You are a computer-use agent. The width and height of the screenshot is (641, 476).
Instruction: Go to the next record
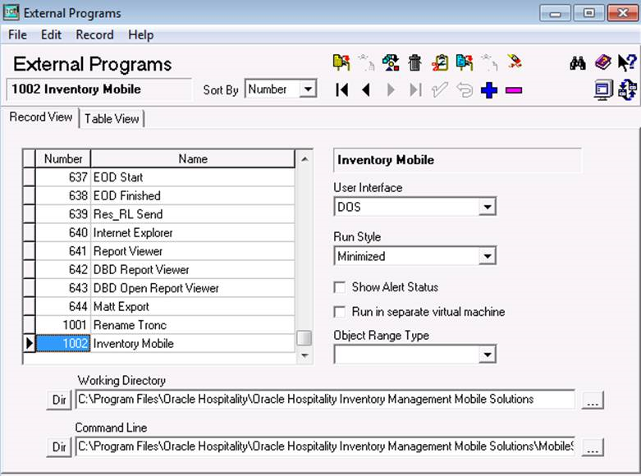coord(391,89)
